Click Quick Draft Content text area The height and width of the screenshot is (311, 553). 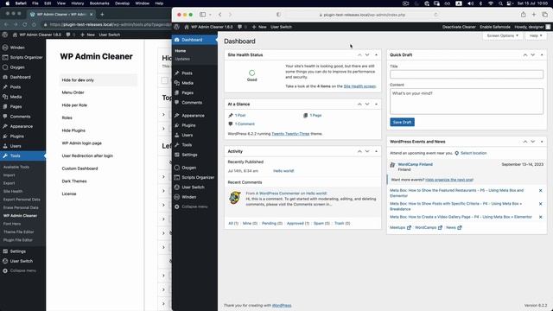(x=467, y=101)
